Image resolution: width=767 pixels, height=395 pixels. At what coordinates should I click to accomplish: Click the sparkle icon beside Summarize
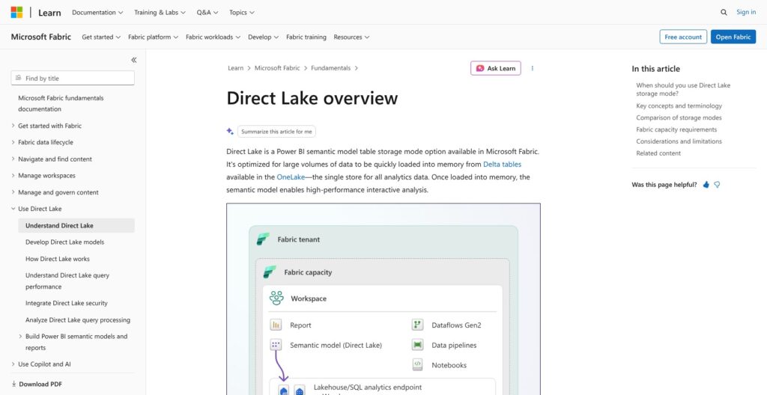[x=230, y=132]
